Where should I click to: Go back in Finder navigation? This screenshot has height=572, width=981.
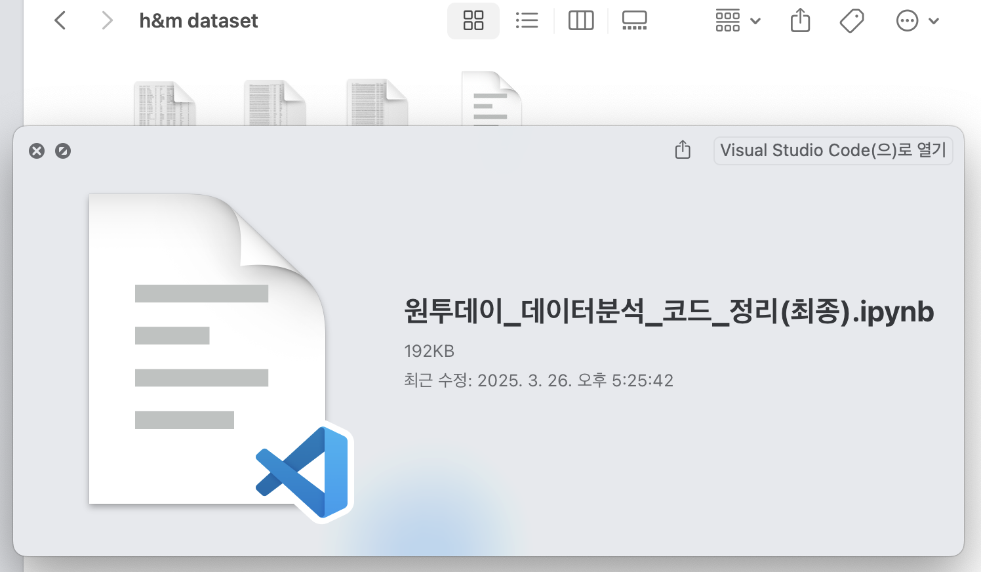[60, 20]
